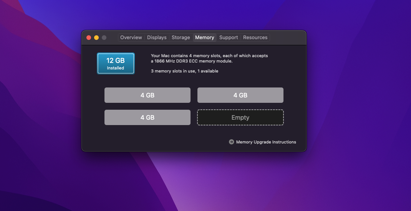Image resolution: width=411 pixels, height=211 pixels.
Task: Click the "1866 MHz DDR3 ECC" description line
Action: point(192,61)
